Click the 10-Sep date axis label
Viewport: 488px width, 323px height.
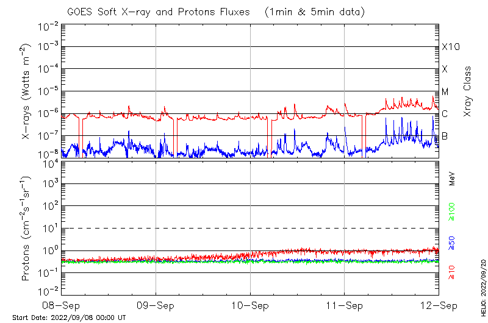(250, 304)
